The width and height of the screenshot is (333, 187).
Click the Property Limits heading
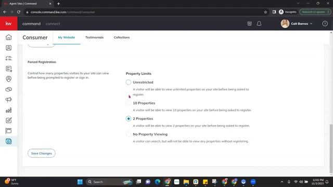point(138,74)
